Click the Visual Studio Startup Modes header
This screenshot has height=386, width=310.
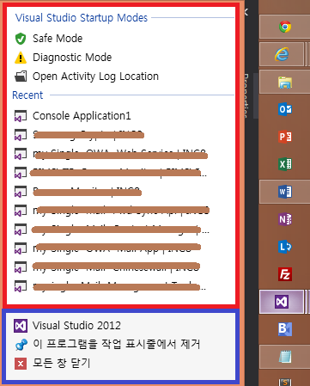coord(82,18)
